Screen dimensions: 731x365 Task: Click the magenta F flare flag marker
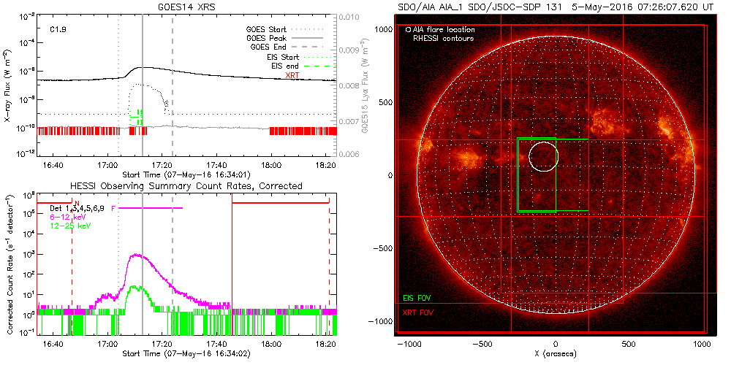(x=114, y=208)
